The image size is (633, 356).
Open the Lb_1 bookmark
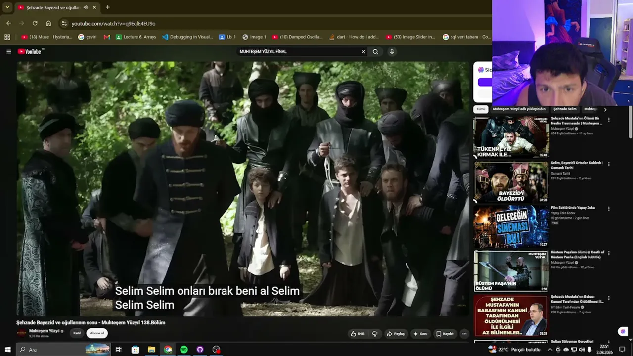pyautogui.click(x=227, y=37)
